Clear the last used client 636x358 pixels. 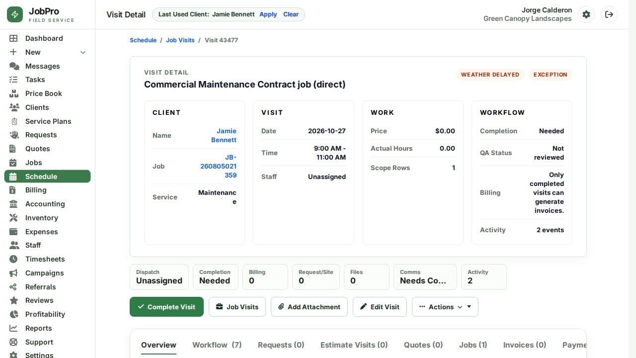click(291, 14)
